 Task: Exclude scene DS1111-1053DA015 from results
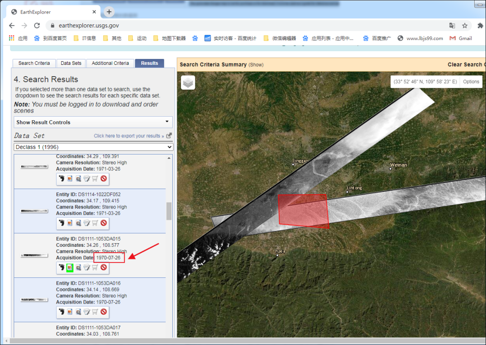(x=103, y=267)
